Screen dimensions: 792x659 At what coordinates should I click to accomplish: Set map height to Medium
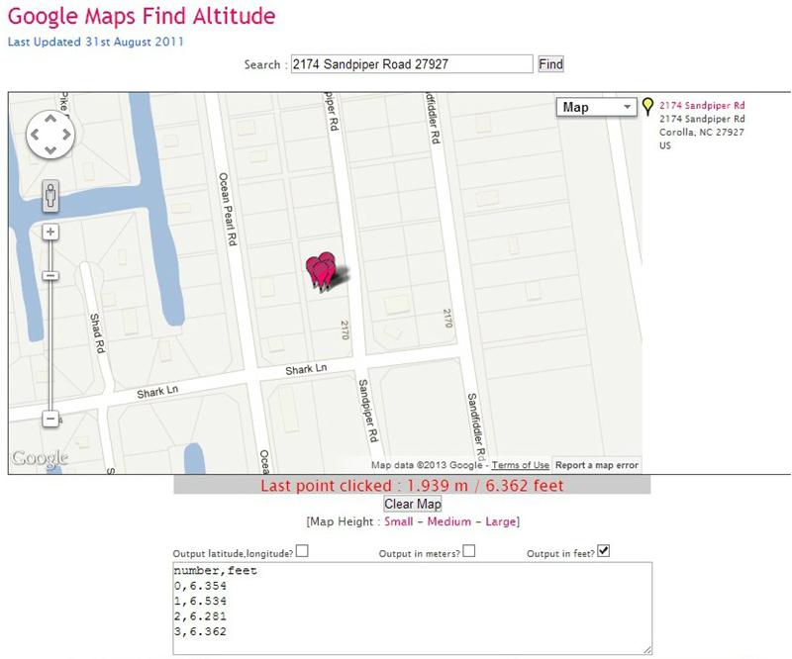(449, 521)
